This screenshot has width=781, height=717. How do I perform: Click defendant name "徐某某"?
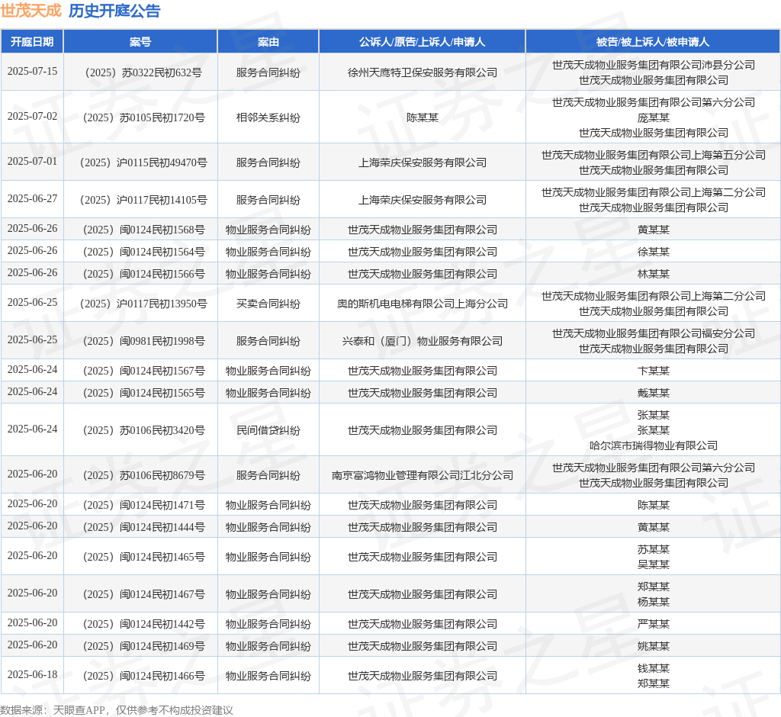click(x=654, y=252)
